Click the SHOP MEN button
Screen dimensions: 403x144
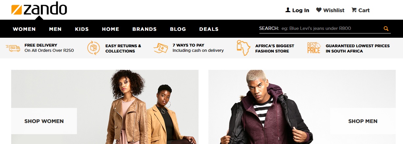[363, 121]
